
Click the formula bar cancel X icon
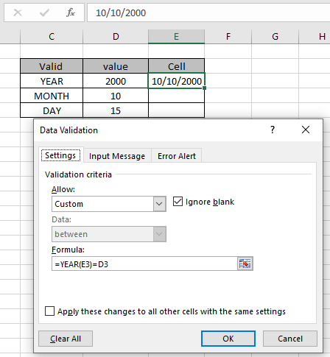click(18, 13)
